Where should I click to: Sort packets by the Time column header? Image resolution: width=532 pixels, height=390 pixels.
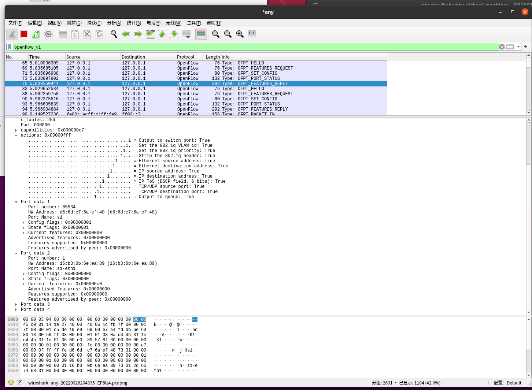pos(47,57)
